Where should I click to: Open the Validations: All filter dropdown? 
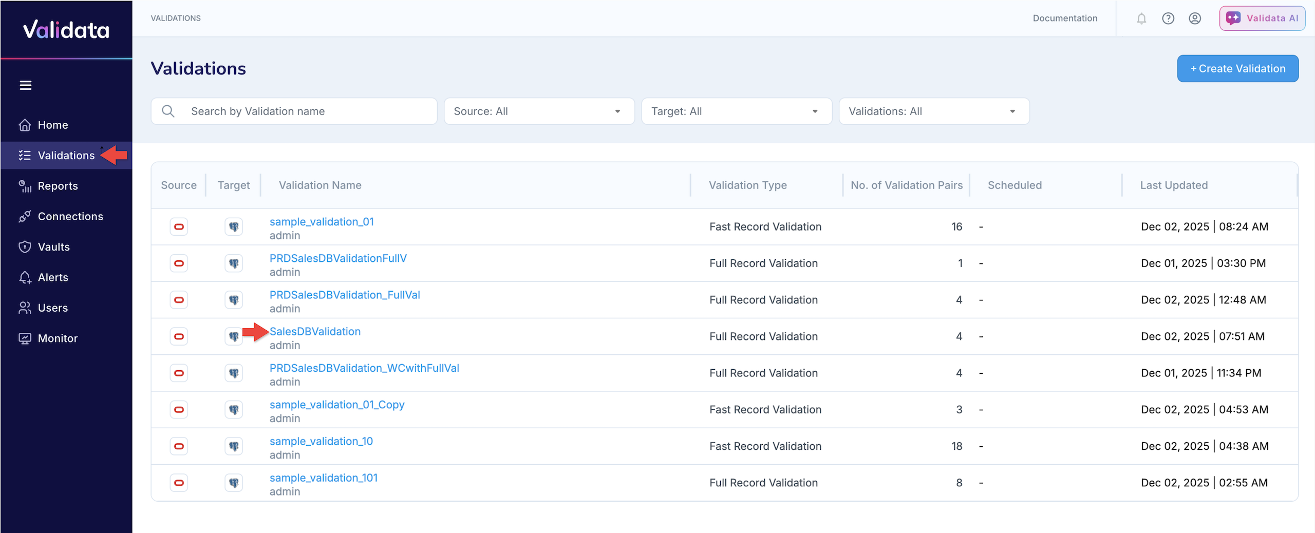click(934, 111)
